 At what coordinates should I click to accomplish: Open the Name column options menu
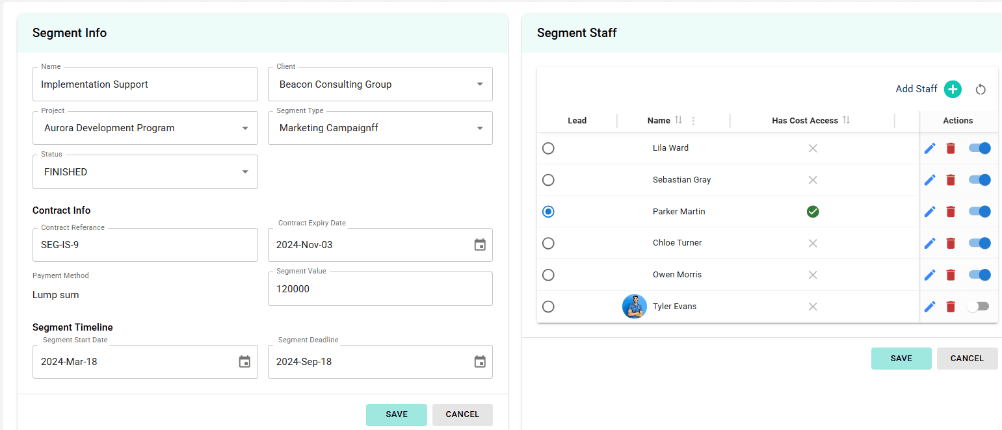[x=692, y=121]
